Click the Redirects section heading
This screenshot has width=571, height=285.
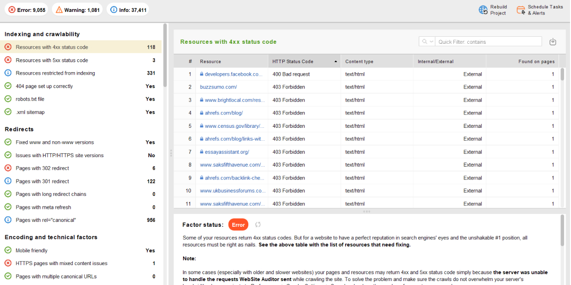click(x=19, y=129)
